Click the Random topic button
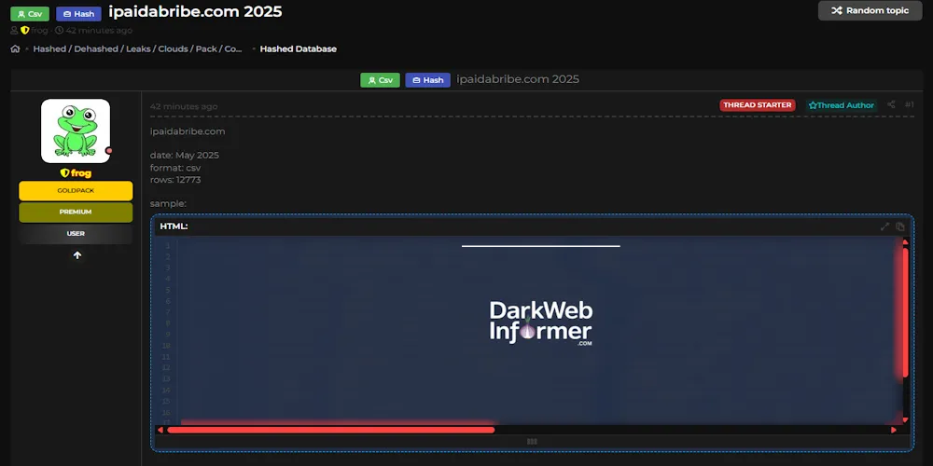 [x=870, y=10]
